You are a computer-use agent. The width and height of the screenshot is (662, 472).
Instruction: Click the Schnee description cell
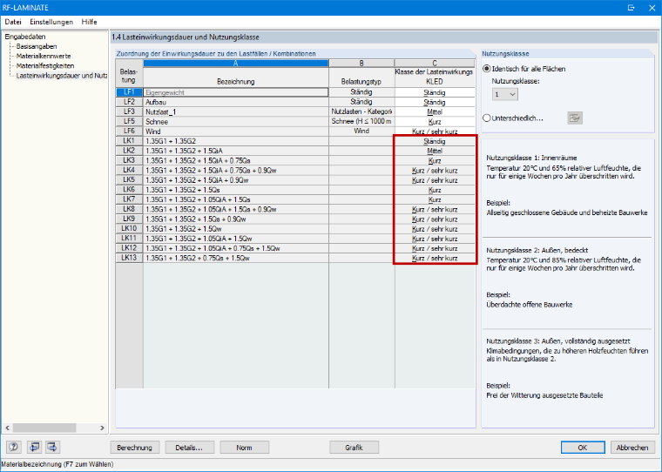pos(235,121)
